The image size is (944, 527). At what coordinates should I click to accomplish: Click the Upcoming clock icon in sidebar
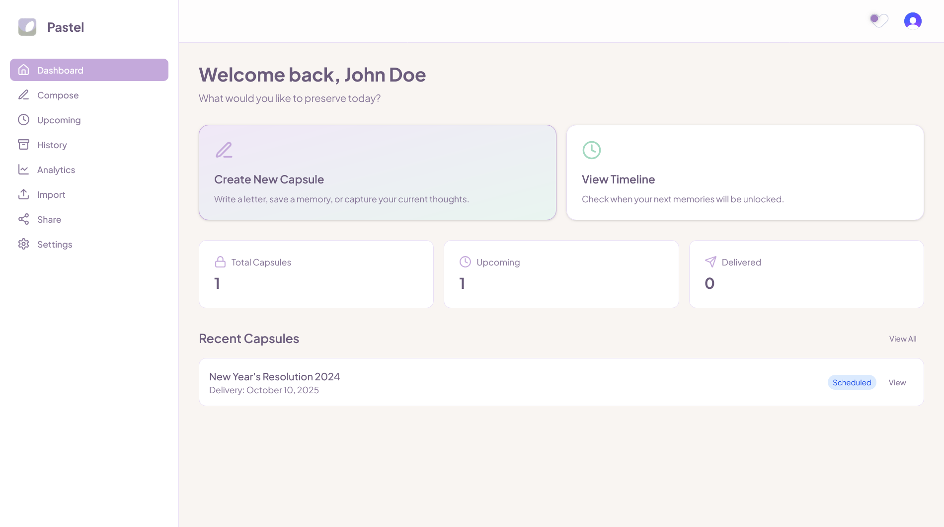tap(23, 120)
